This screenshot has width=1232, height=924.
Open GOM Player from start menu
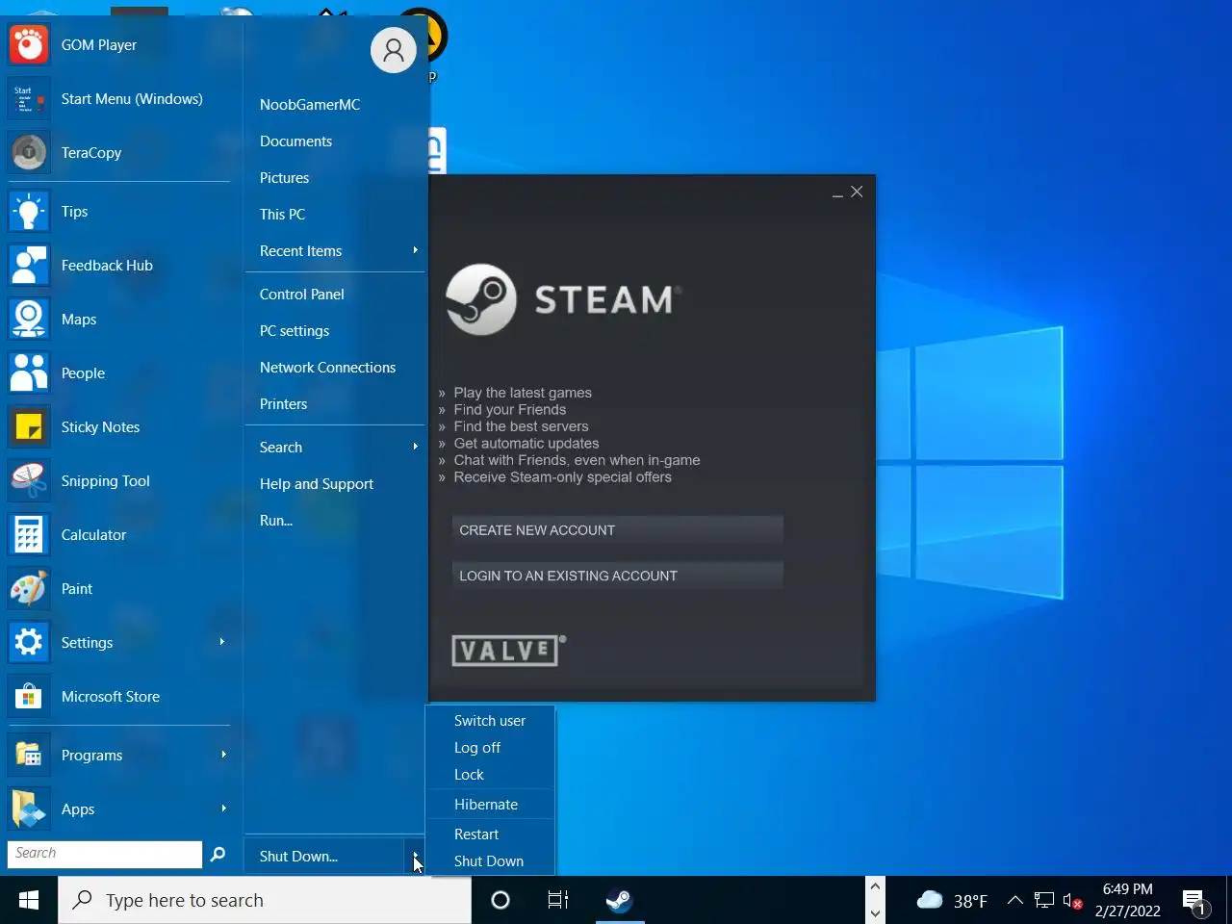point(29,44)
